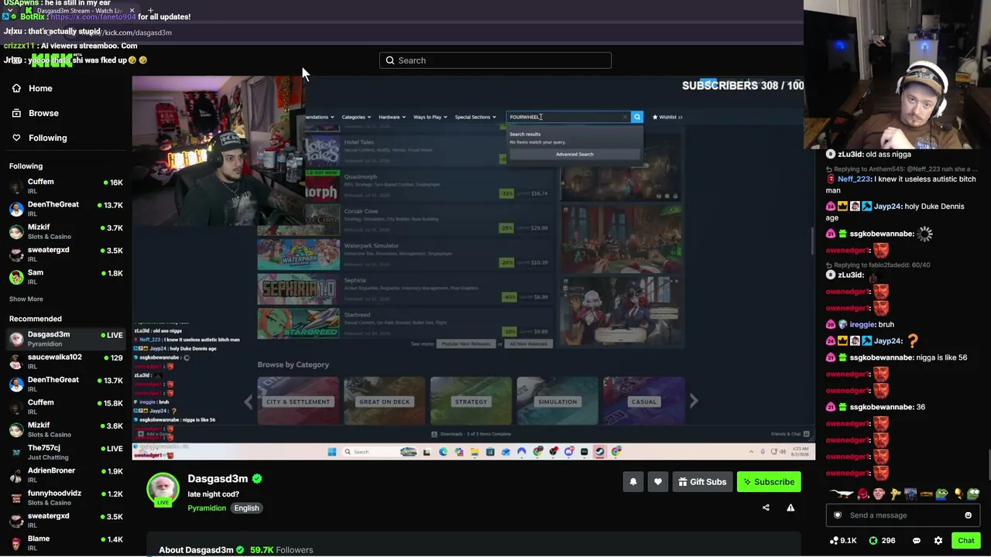
Task: Open Windows Start button in stream taskbar
Action: click(x=331, y=452)
